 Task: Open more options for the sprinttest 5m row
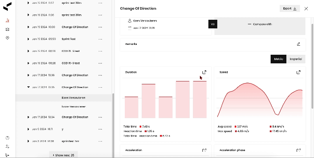point(100,142)
